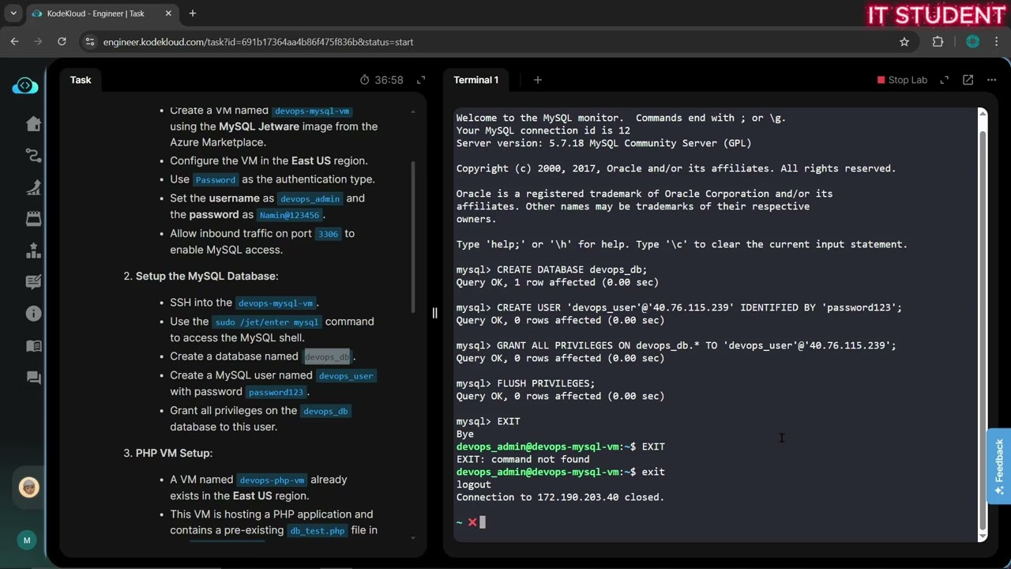Click the Stop Lab button
The image size is (1011, 569).
pos(902,80)
